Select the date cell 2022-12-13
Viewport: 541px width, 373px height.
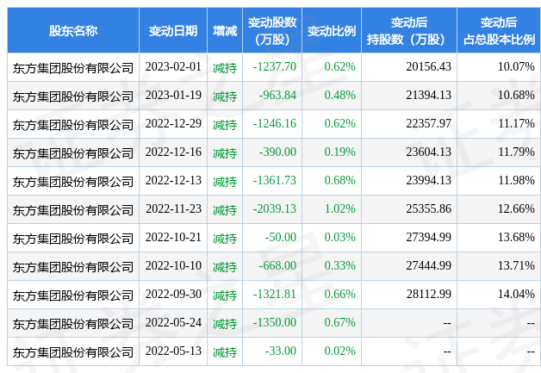[173, 180]
